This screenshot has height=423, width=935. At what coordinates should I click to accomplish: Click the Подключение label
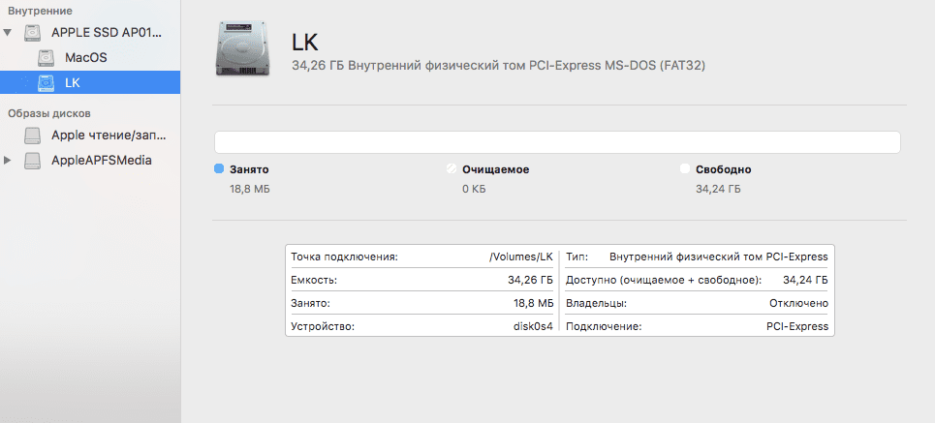pos(604,326)
